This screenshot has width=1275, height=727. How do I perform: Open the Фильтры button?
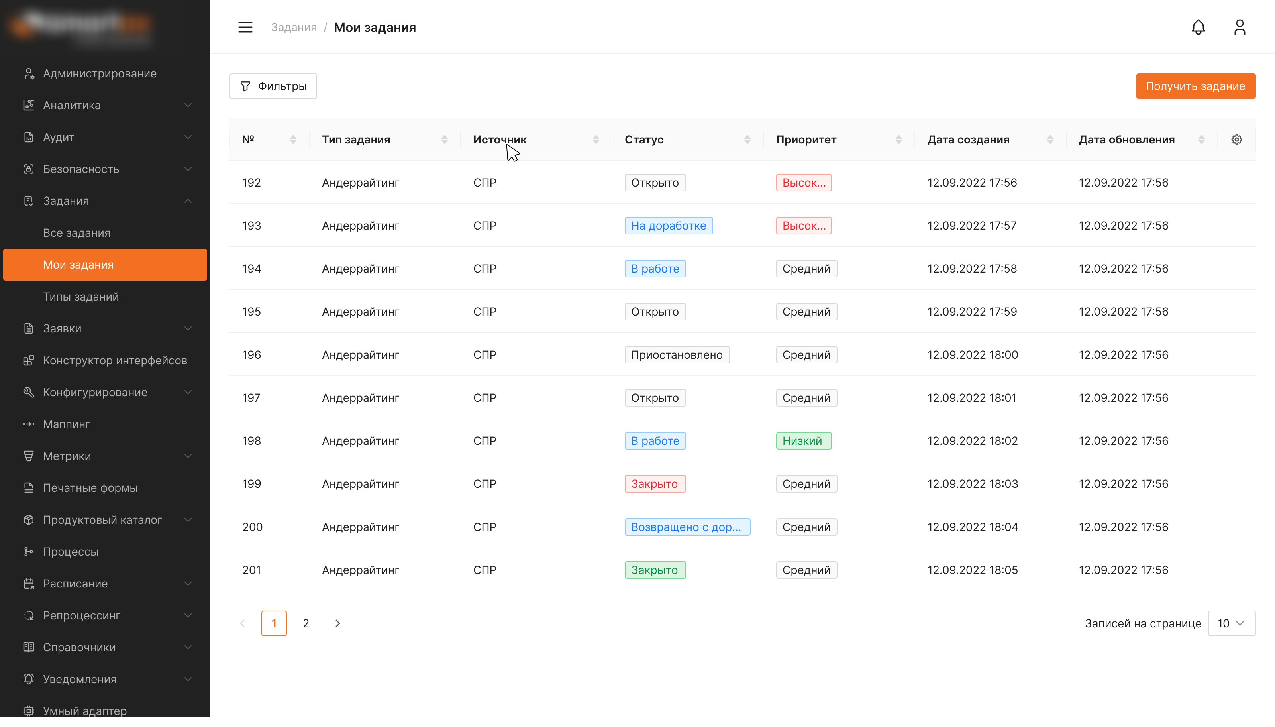click(x=273, y=86)
